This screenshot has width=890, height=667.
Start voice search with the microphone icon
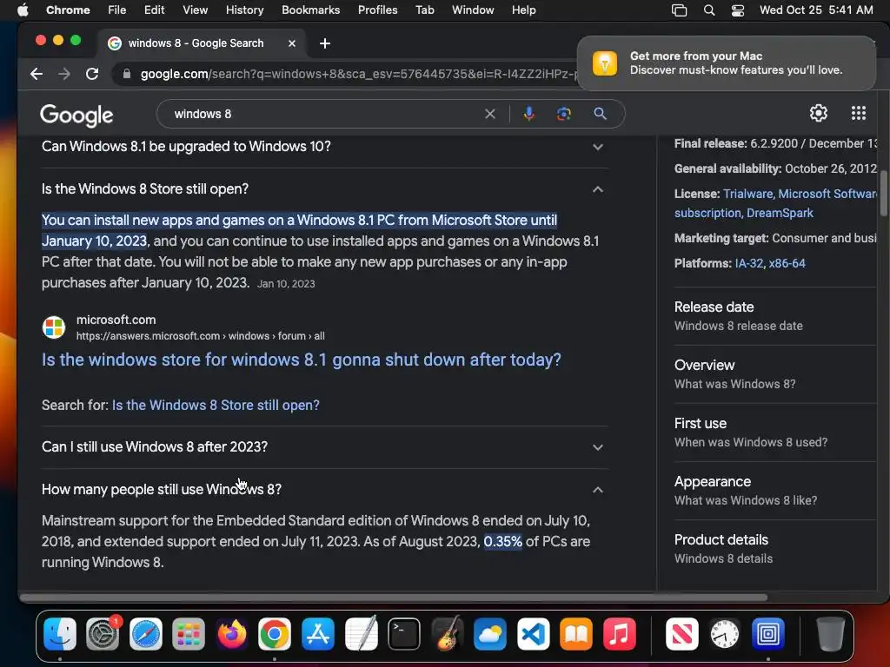coord(529,114)
